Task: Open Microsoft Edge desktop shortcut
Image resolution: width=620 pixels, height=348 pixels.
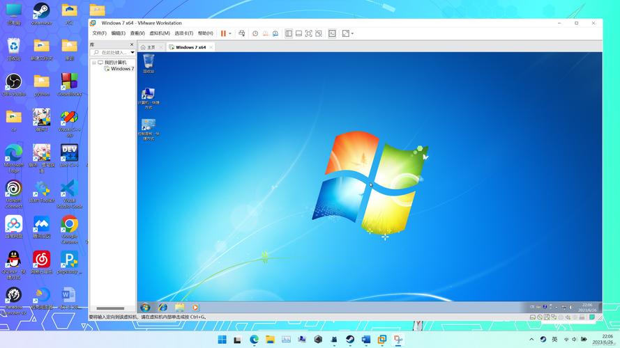Action: 14,159
